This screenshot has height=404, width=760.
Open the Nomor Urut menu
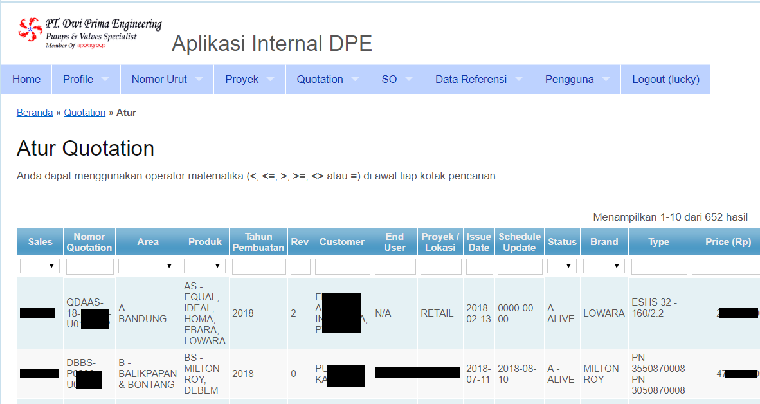point(167,80)
